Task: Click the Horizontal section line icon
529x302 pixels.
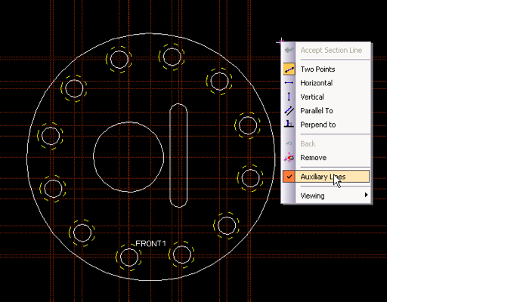Action: tap(289, 83)
